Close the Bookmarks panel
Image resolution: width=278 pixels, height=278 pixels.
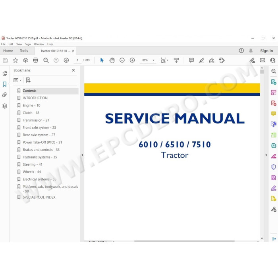click(73, 70)
